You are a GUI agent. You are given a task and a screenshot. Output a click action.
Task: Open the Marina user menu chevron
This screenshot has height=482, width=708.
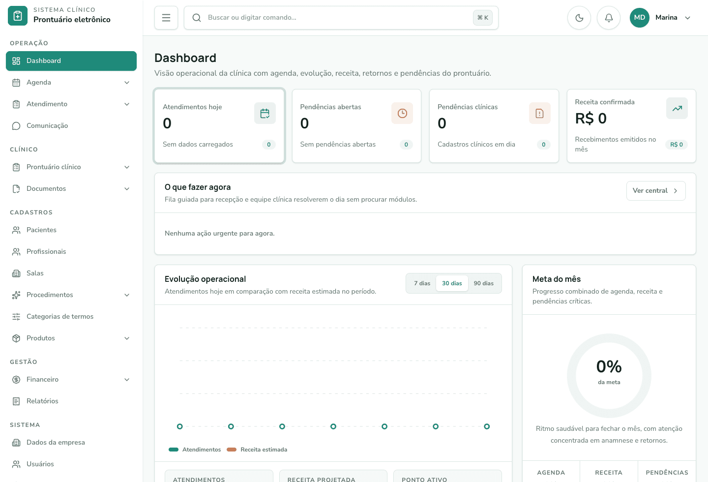point(688,18)
